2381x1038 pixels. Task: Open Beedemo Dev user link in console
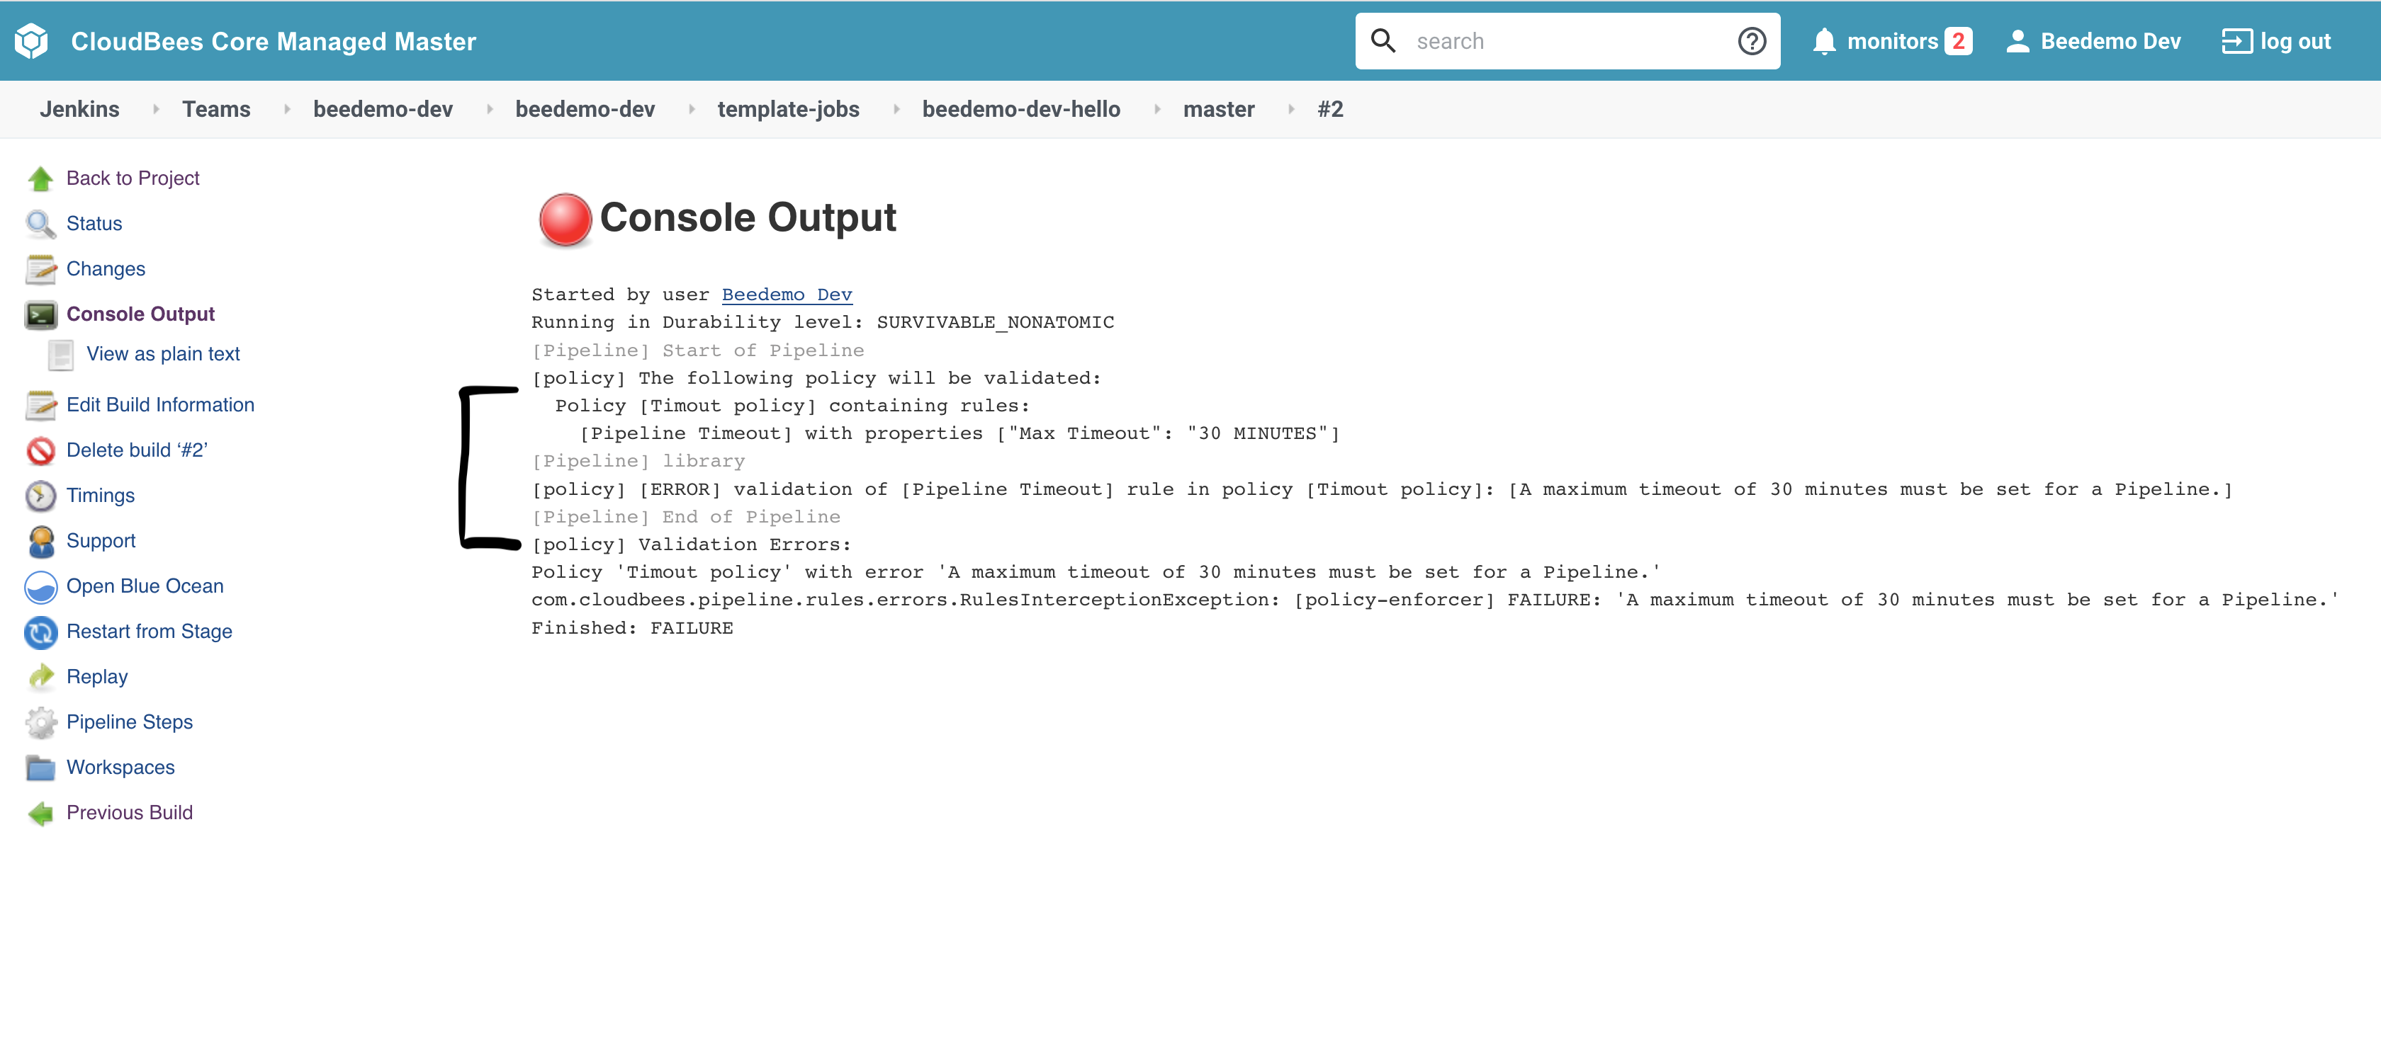point(787,295)
